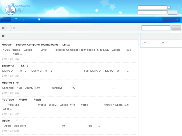Open the home icon in breadcrumb
Screen dimensions: 182x136
(x=3, y=28)
